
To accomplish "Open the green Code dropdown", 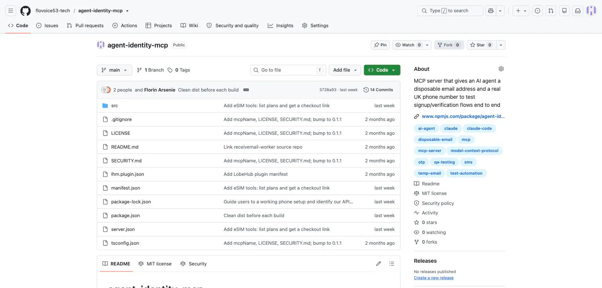I will (382, 70).
